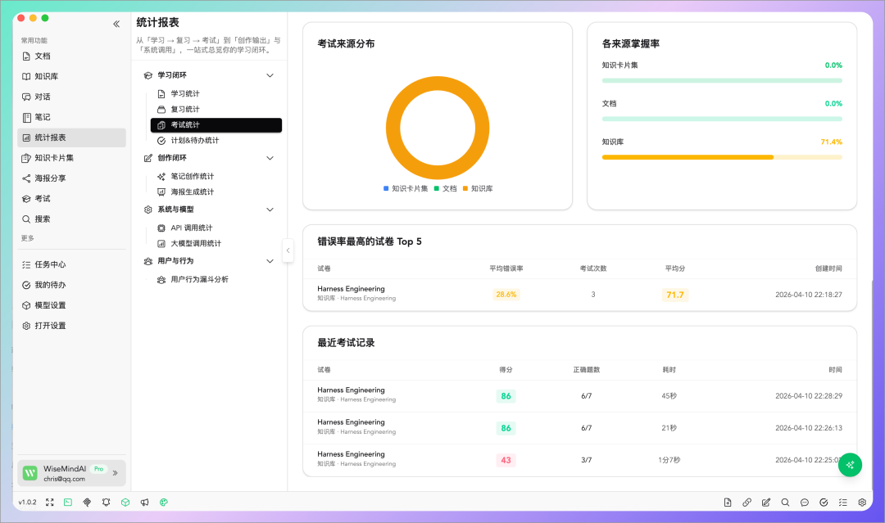The width and height of the screenshot is (885, 523).
Task: Click the edit note pencil icon
Action: (x=766, y=503)
